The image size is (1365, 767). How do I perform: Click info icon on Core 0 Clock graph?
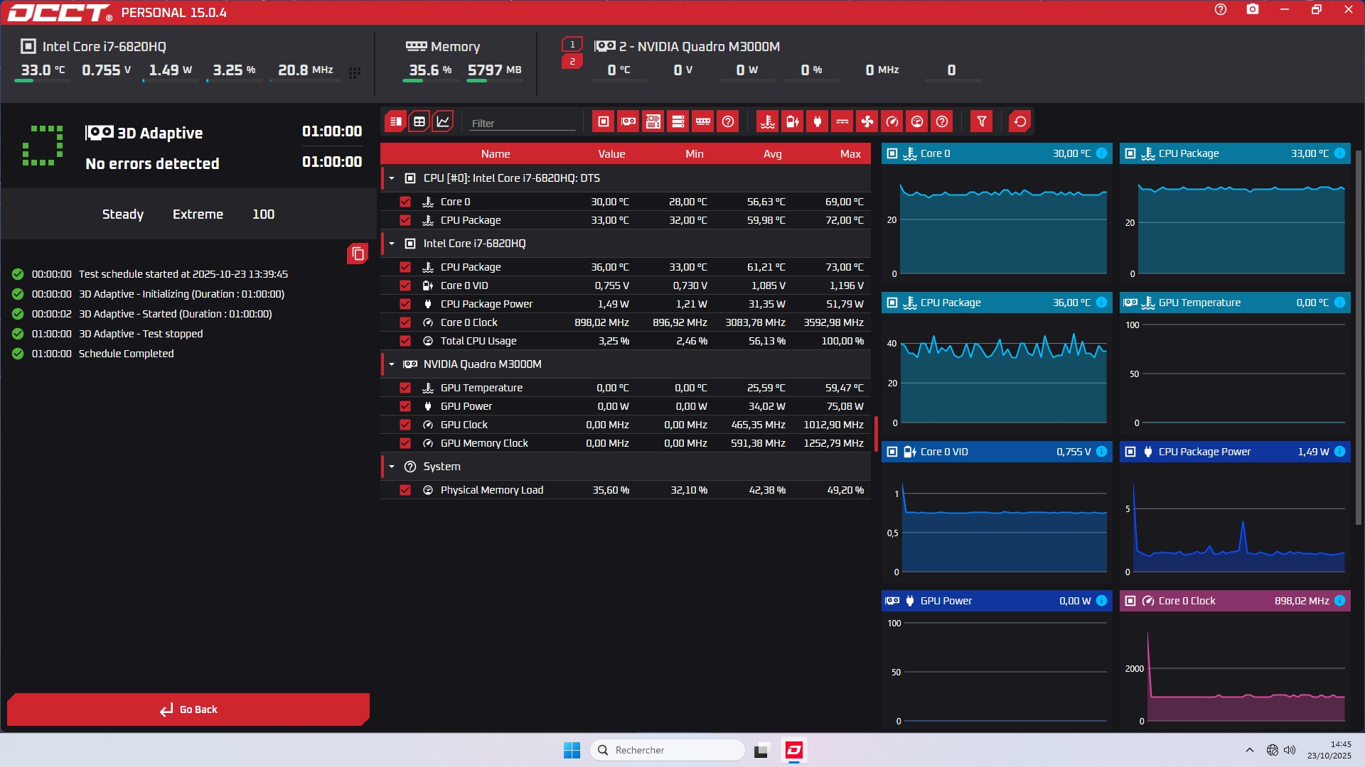[x=1339, y=601]
